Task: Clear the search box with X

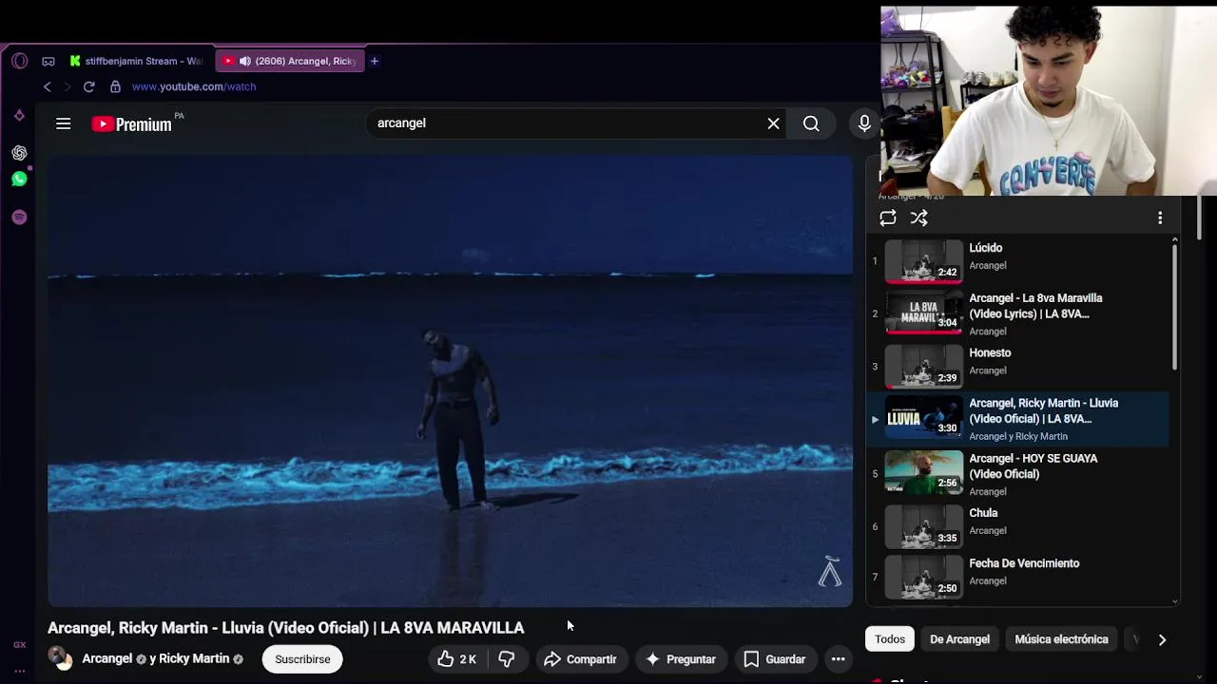Action: click(773, 123)
